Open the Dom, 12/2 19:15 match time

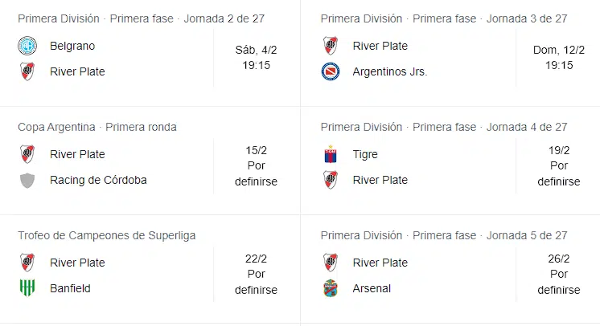click(559, 57)
